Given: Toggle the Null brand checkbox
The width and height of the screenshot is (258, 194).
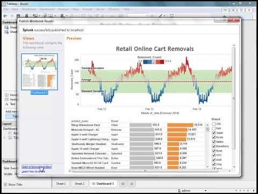Looking at the screenshot, I should pos(213,128).
